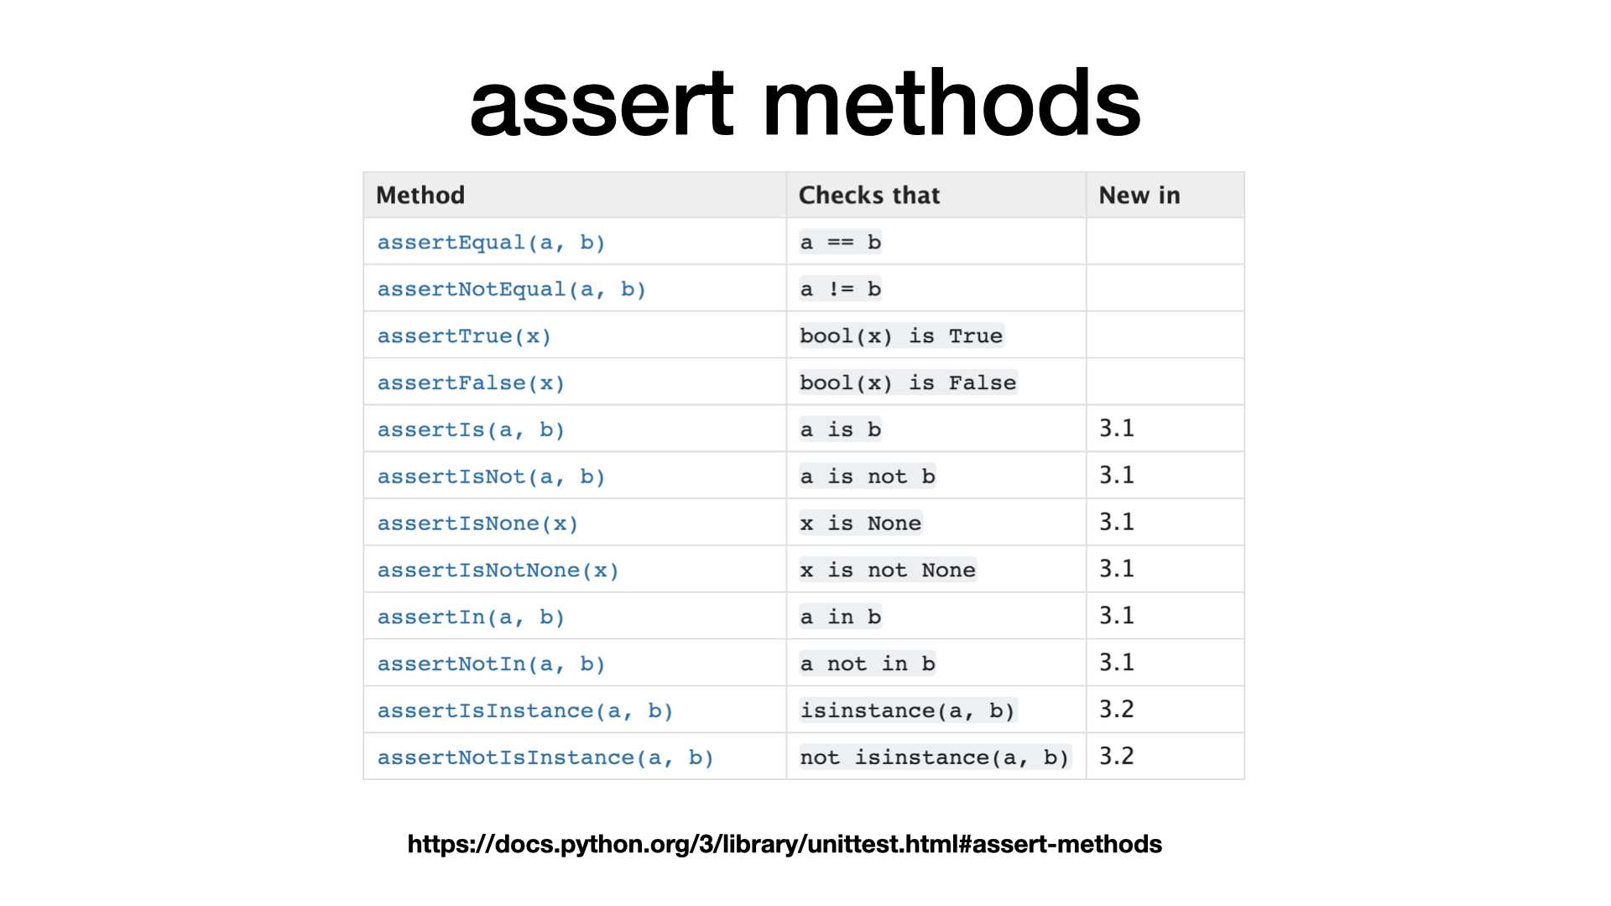Open the assertNotEqual(a, b) link
The width and height of the screenshot is (1611, 906).
[x=511, y=289]
